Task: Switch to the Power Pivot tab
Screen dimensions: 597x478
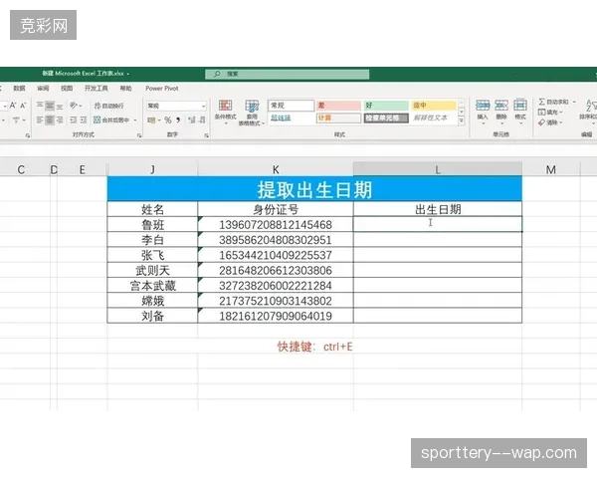Action: tap(162, 88)
